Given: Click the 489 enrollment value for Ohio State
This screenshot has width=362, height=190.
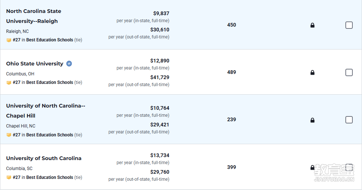Looking at the screenshot, I should [232, 72].
